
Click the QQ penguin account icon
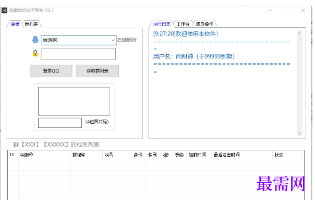[x=35, y=40]
